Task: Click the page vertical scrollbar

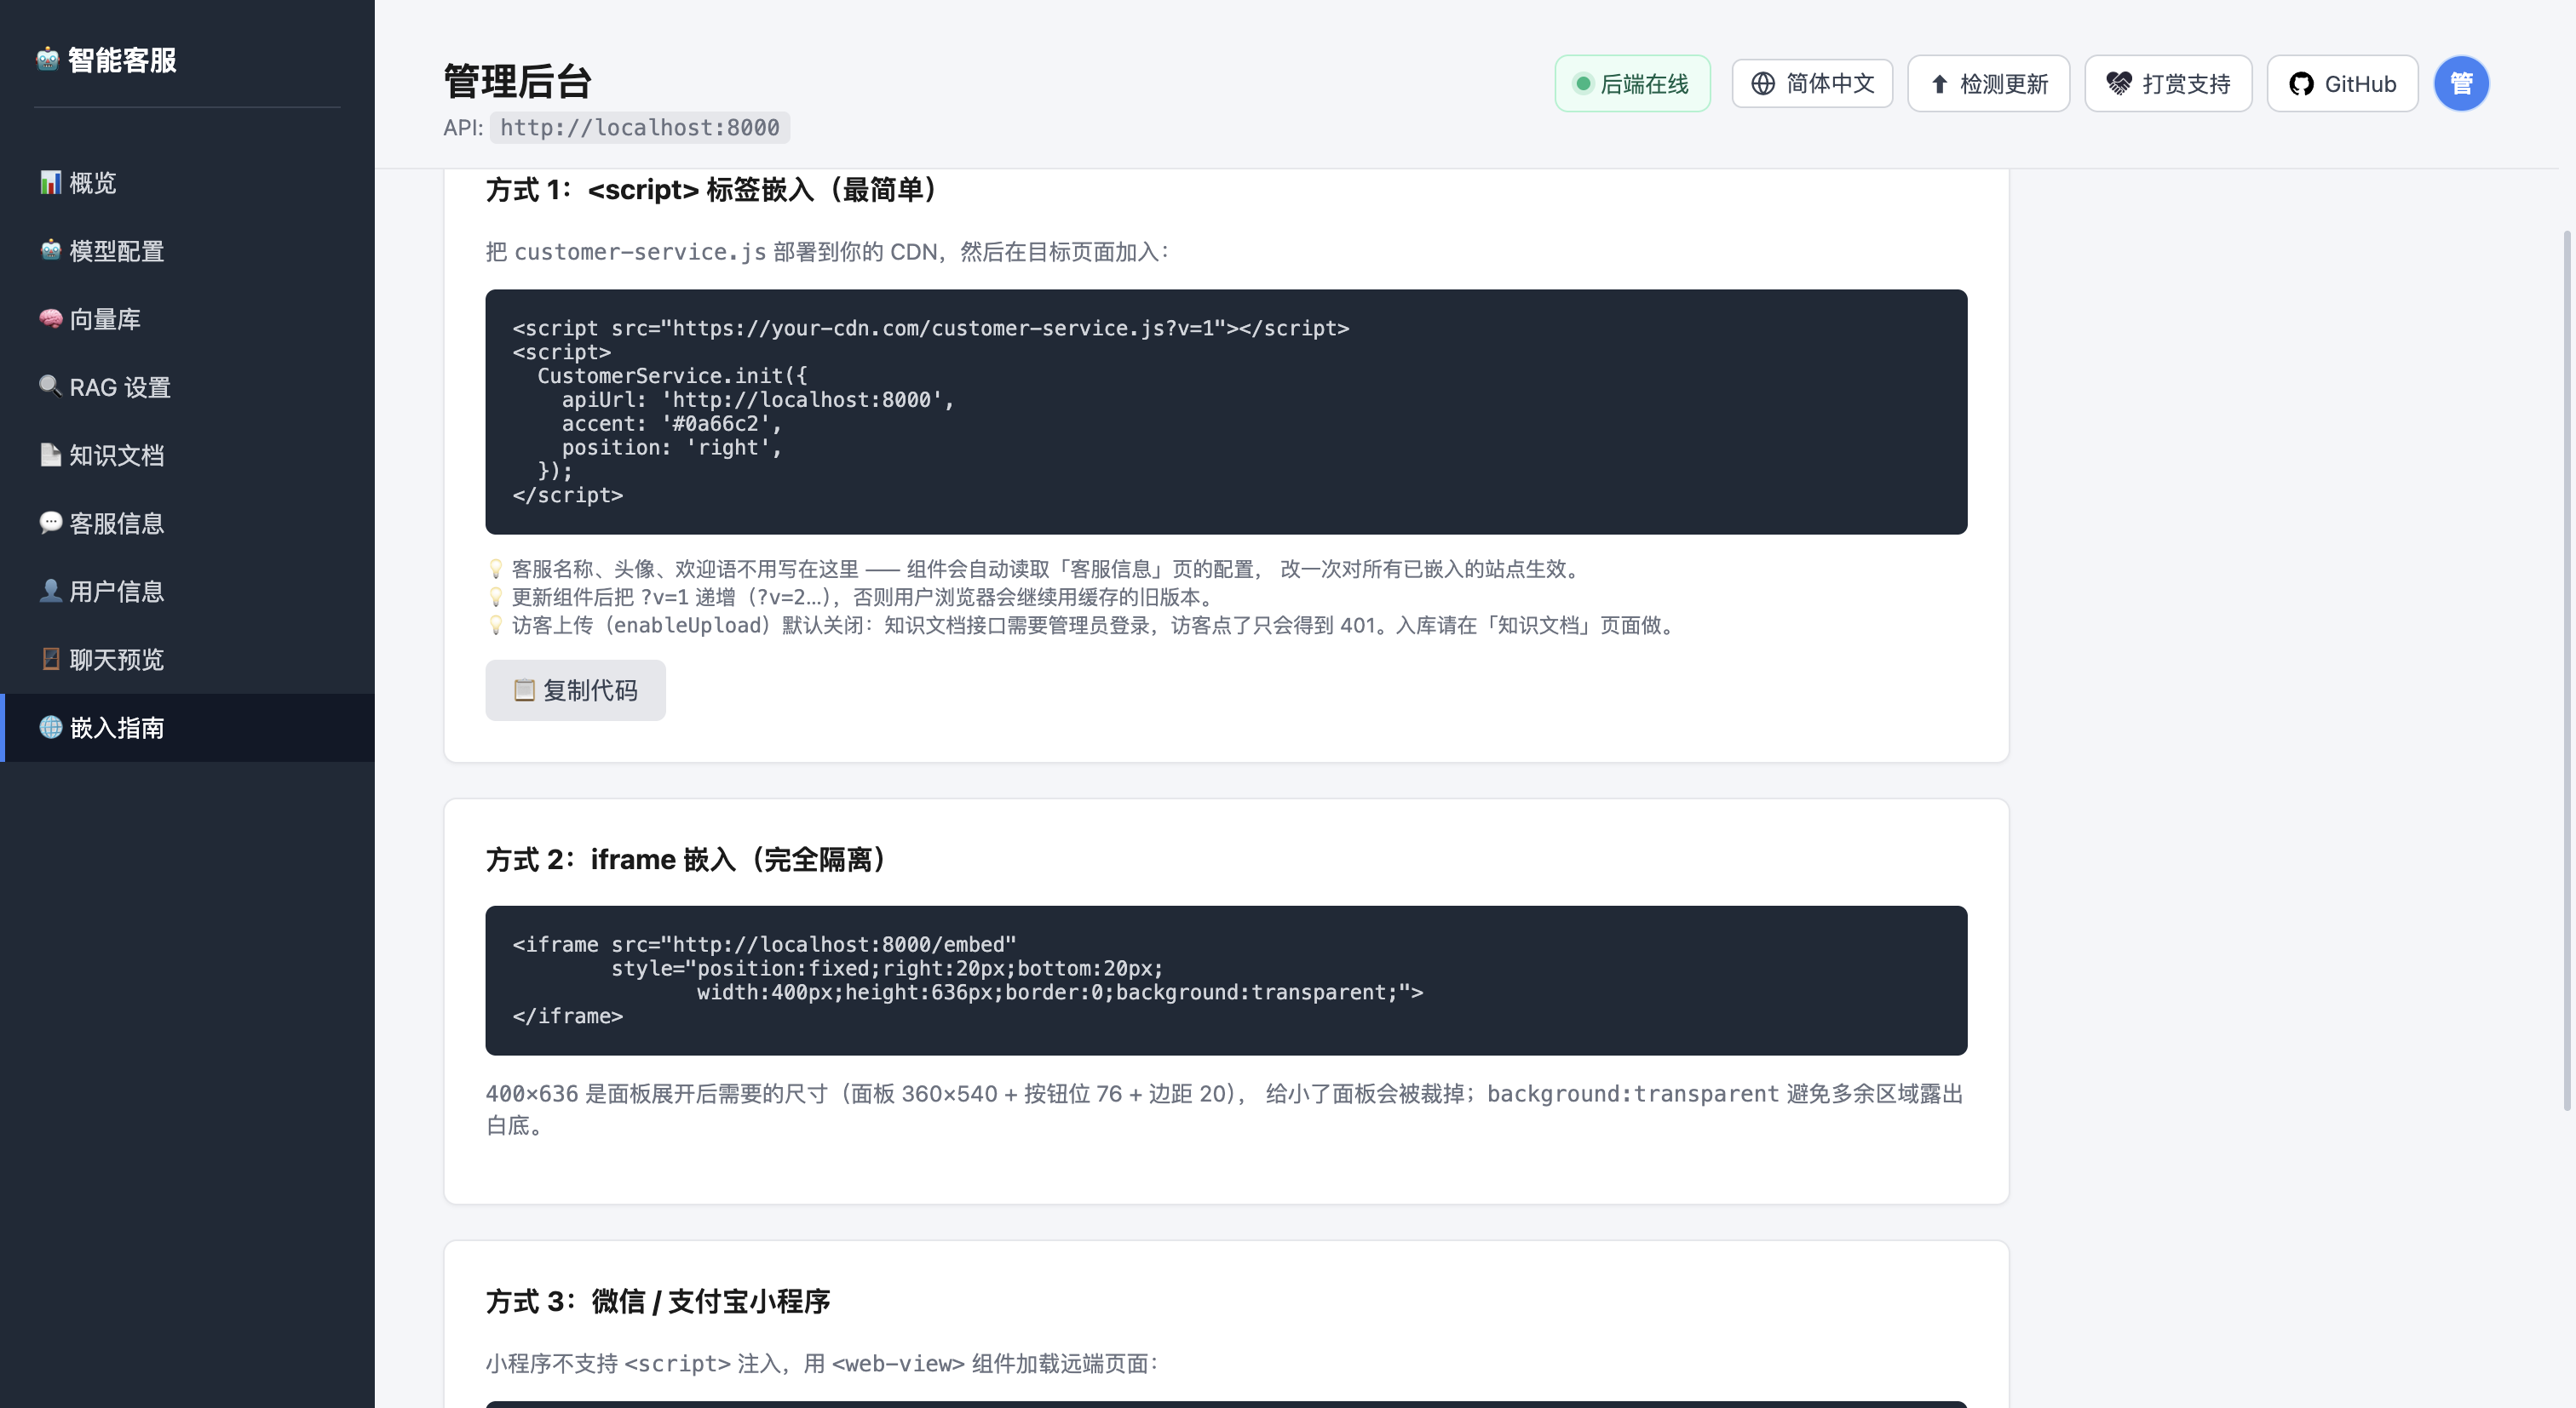Action: click(2567, 670)
